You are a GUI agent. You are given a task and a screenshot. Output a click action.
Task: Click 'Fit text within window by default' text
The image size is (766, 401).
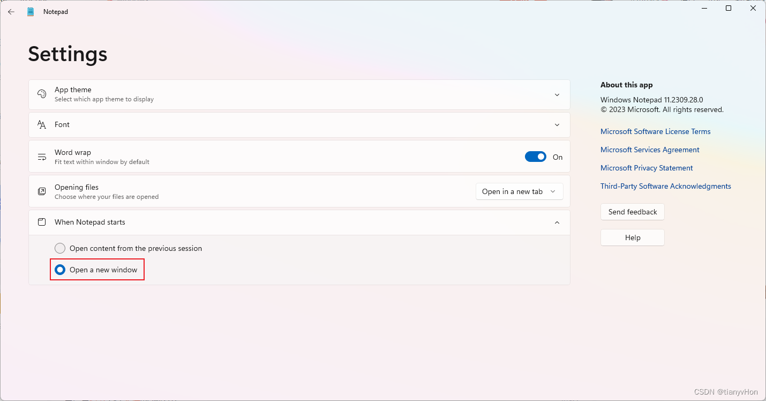pos(102,162)
